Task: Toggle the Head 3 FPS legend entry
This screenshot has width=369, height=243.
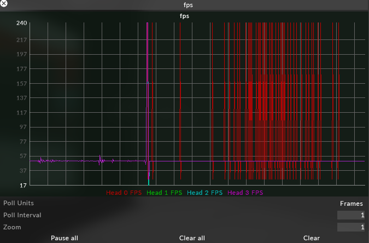Action: point(245,193)
